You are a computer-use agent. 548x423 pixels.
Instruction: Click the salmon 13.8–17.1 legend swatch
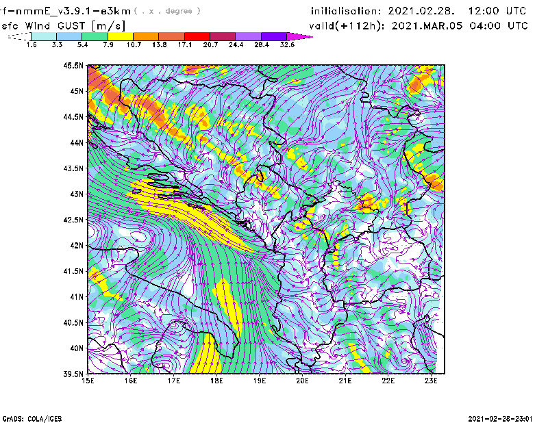[x=172, y=36]
